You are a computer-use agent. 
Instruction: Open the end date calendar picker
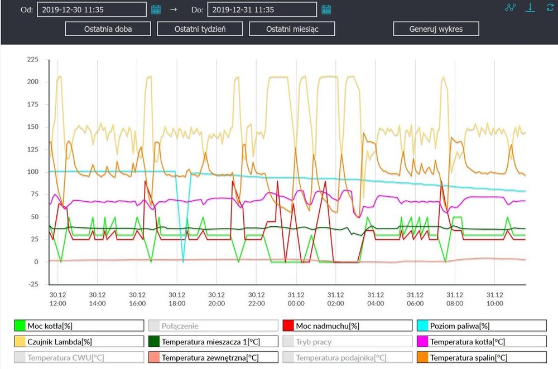326,9
